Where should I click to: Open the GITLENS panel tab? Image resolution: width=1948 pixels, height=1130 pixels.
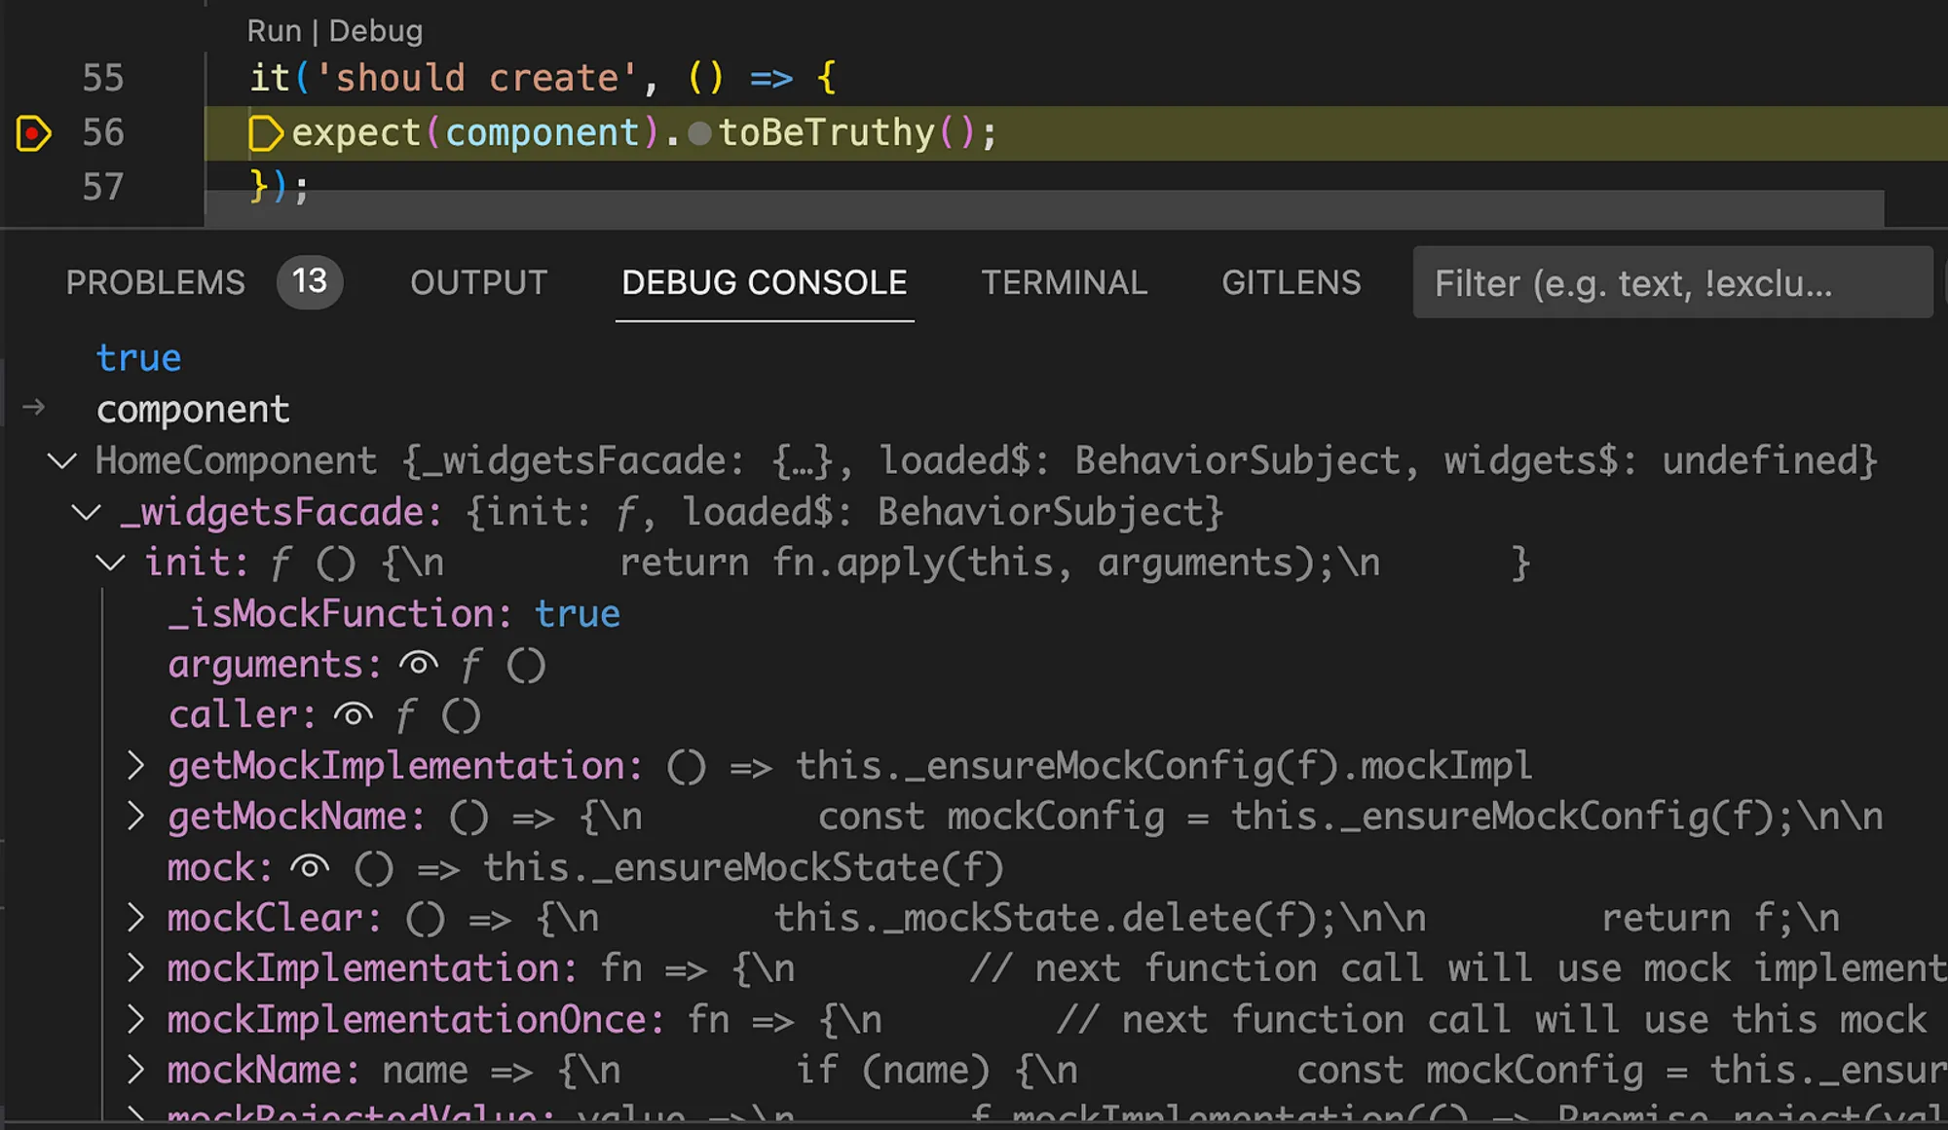tap(1291, 282)
